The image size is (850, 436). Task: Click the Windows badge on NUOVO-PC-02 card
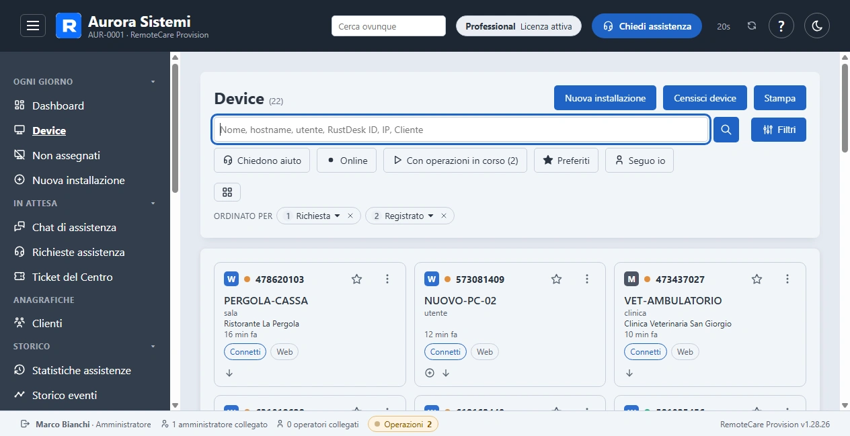432,279
